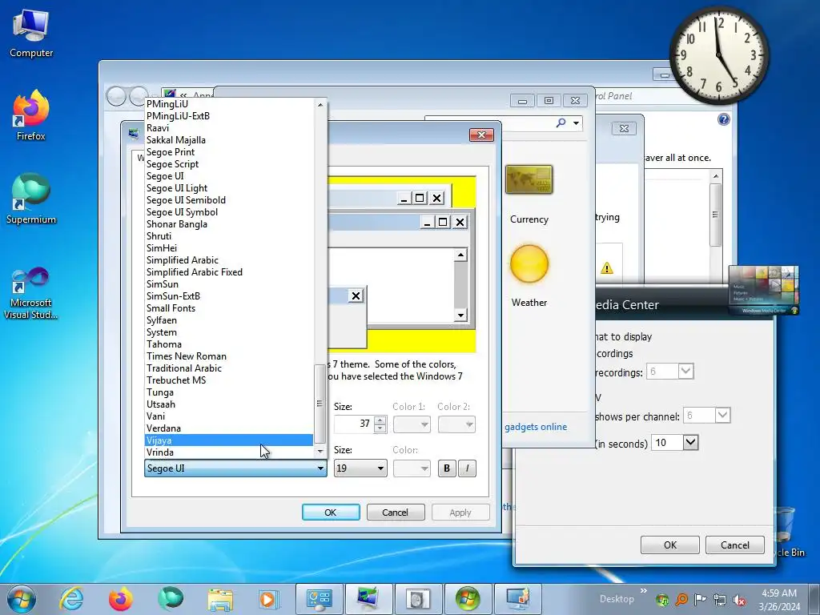Toggle the Italic font button
This screenshot has width=820, height=615.
[468, 468]
